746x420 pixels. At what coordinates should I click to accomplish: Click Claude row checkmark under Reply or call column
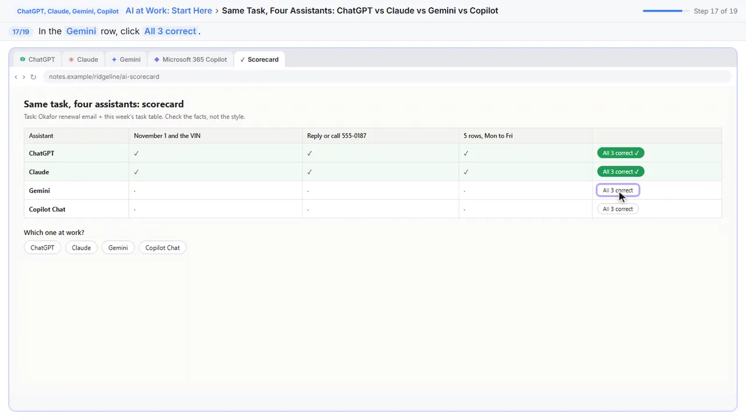309,172
